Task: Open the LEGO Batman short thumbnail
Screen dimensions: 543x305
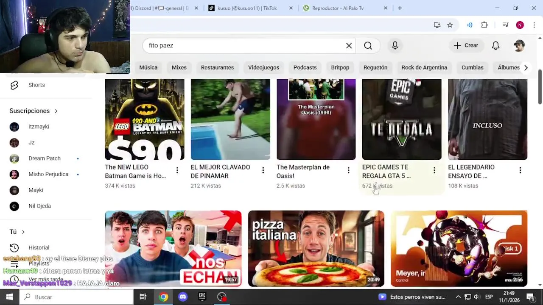Action: click(x=145, y=119)
